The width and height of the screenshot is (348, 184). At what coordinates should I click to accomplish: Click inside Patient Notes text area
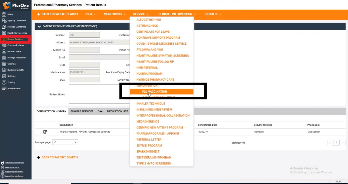coord(99,94)
